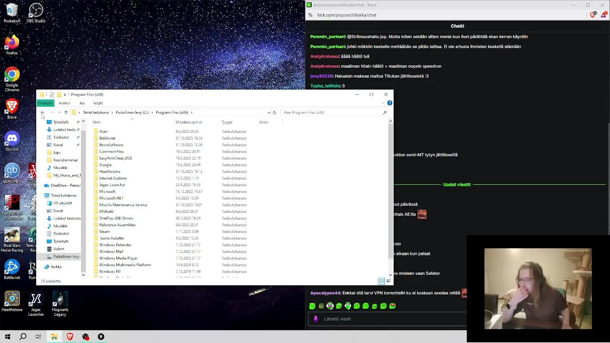Open the Hogwarts Legacy desktop shortcut

pyautogui.click(x=60, y=304)
